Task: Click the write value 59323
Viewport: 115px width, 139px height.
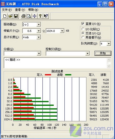Action: 93,119
